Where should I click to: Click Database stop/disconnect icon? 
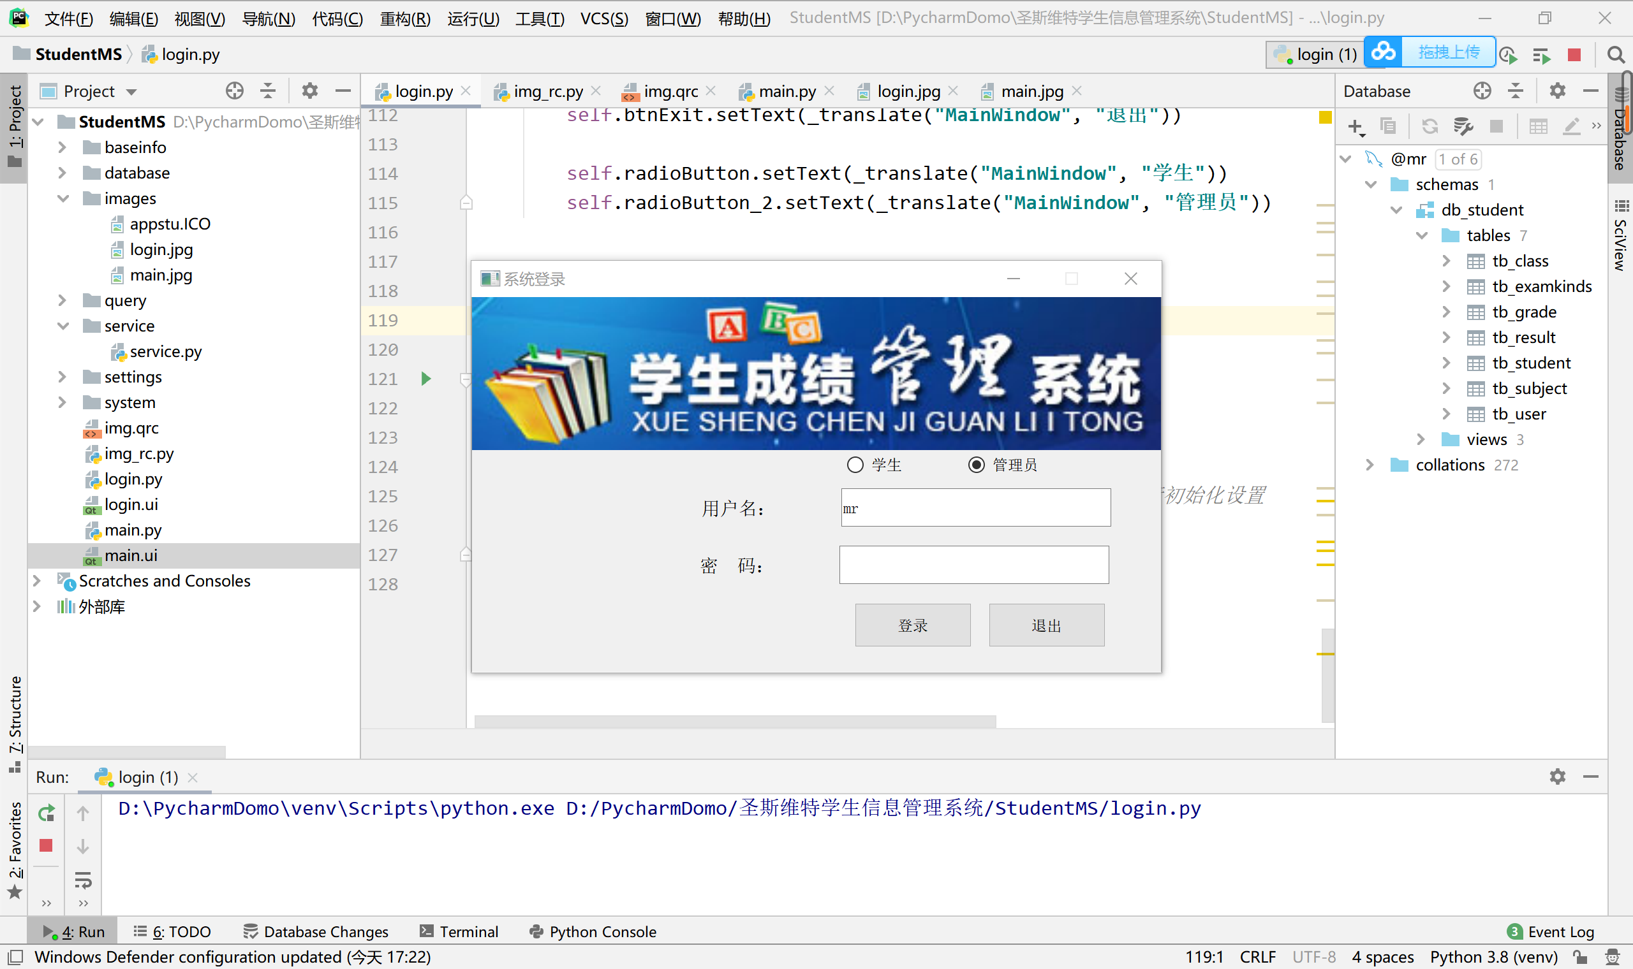click(x=1496, y=126)
